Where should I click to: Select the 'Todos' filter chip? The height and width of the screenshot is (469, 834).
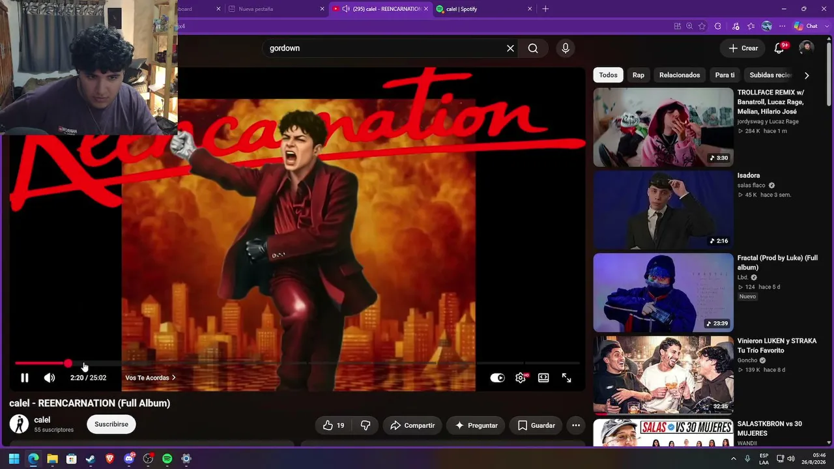click(608, 75)
